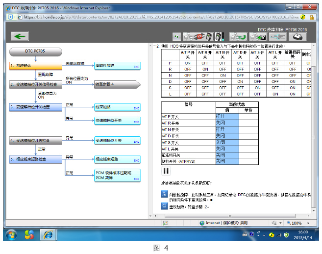Click the 'A/T P 开关' value '打开' cell
Viewport: 322px width, 254px height.
pyautogui.click(x=227, y=117)
